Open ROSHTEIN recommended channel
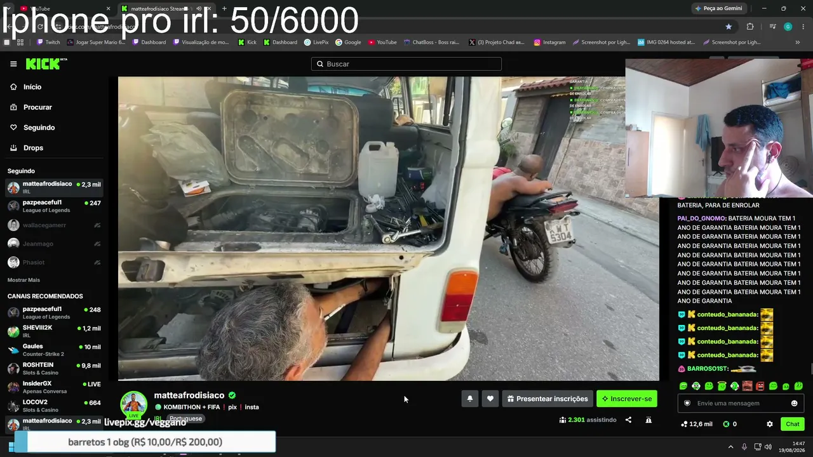The width and height of the screenshot is (813, 457). tap(54, 369)
